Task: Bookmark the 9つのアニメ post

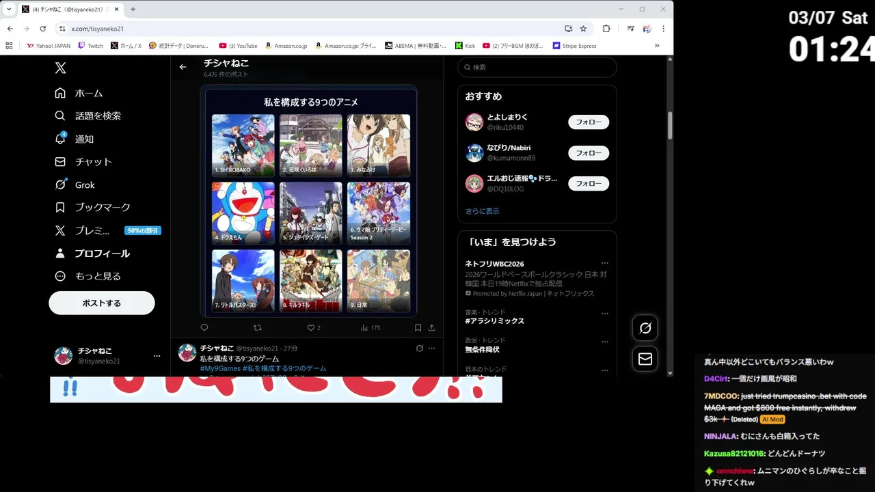Action: tap(418, 328)
